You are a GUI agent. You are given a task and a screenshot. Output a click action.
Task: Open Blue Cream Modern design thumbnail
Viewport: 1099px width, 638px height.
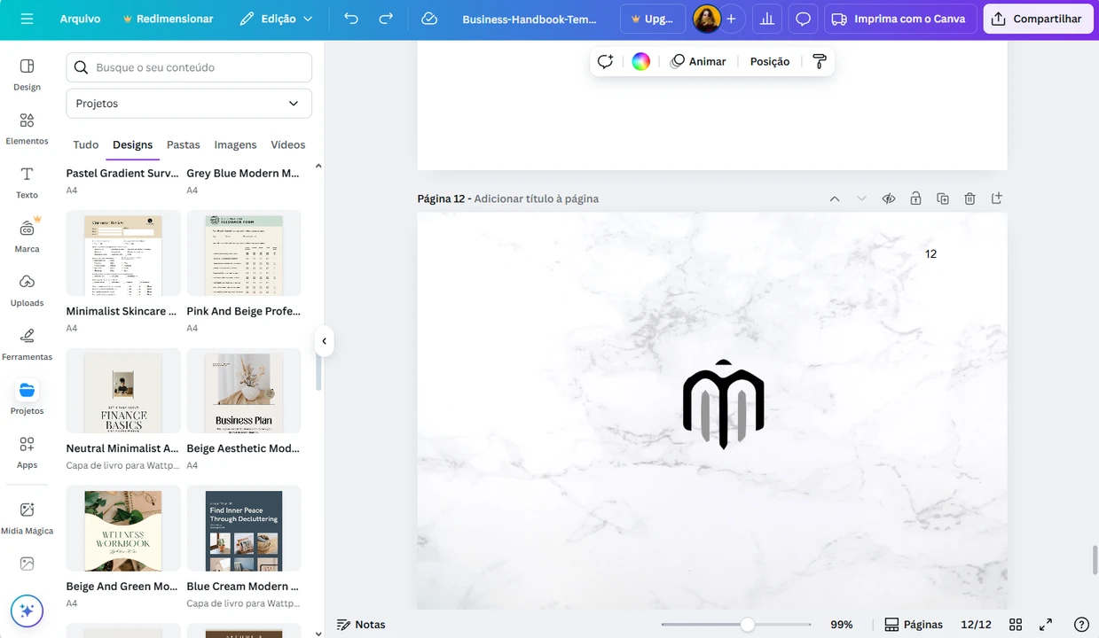244,529
